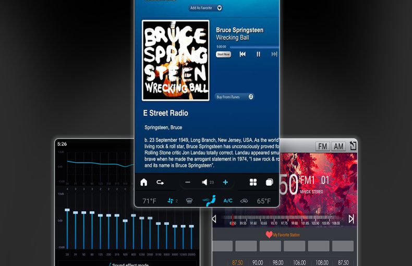
Task: Click the My Favorite Station heart
Action: (269, 235)
